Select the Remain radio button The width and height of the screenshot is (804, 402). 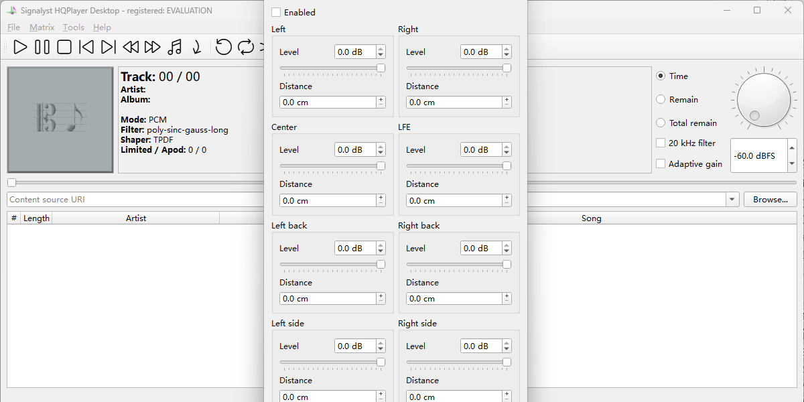click(661, 99)
